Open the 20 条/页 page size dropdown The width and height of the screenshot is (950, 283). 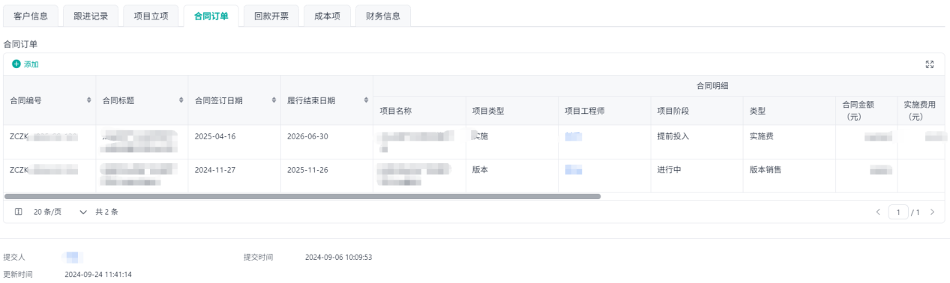60,212
